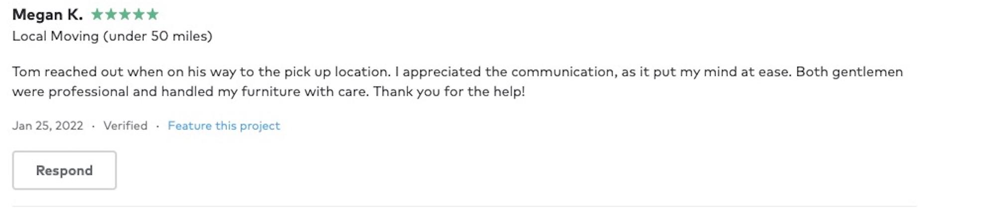Click the first green rating star
The width and height of the screenshot is (990, 214).
point(97,14)
